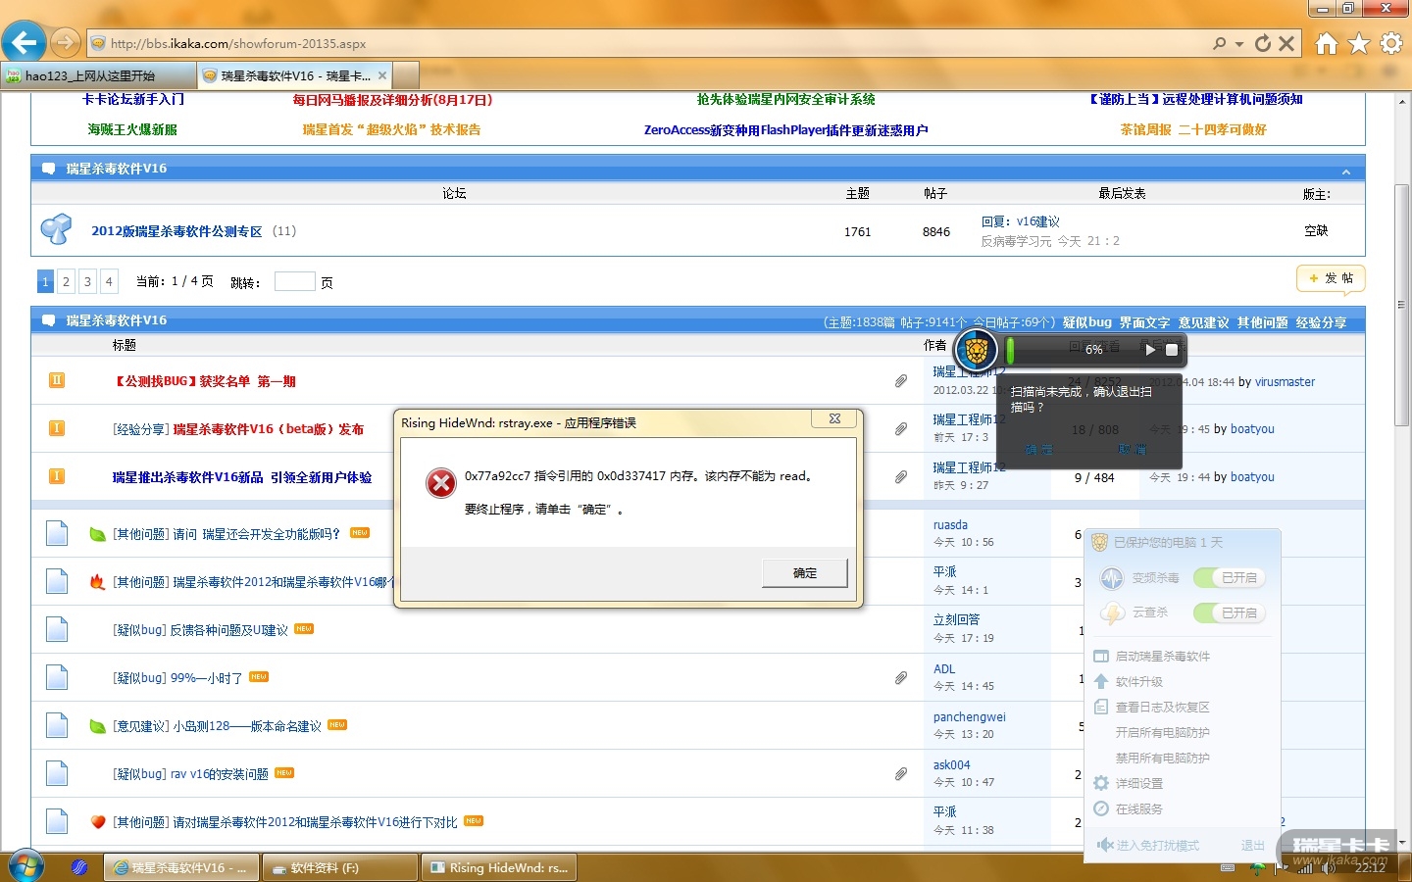Click the 2012 public beta forum bubble icon

pyautogui.click(x=56, y=229)
